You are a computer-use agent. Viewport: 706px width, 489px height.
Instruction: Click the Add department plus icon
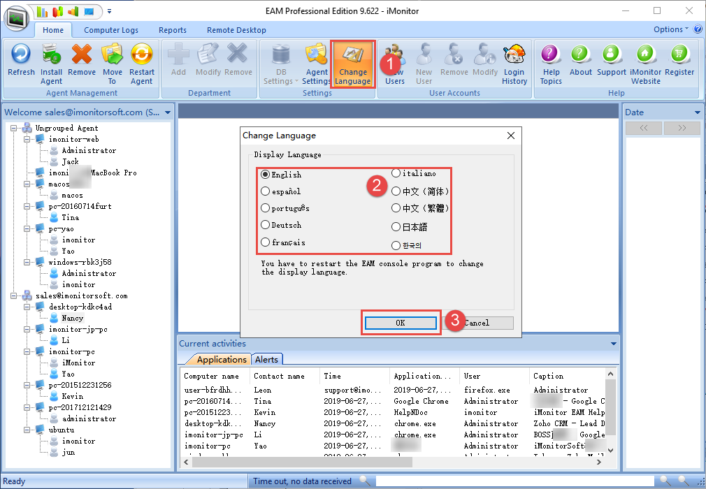pyautogui.click(x=178, y=54)
